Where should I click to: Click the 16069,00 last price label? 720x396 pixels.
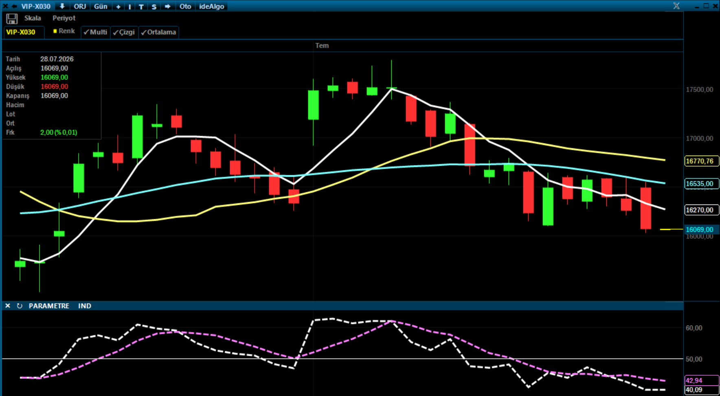[702, 230]
